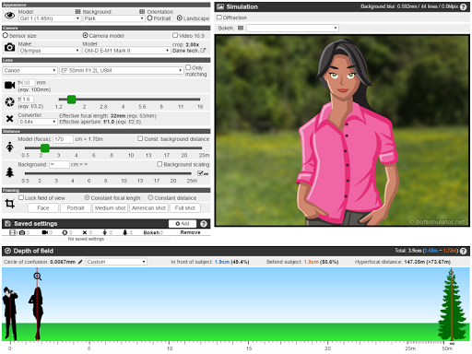472x354 pixels.
Task: Choose the American shot framing preset
Action: pyautogui.click(x=148, y=208)
